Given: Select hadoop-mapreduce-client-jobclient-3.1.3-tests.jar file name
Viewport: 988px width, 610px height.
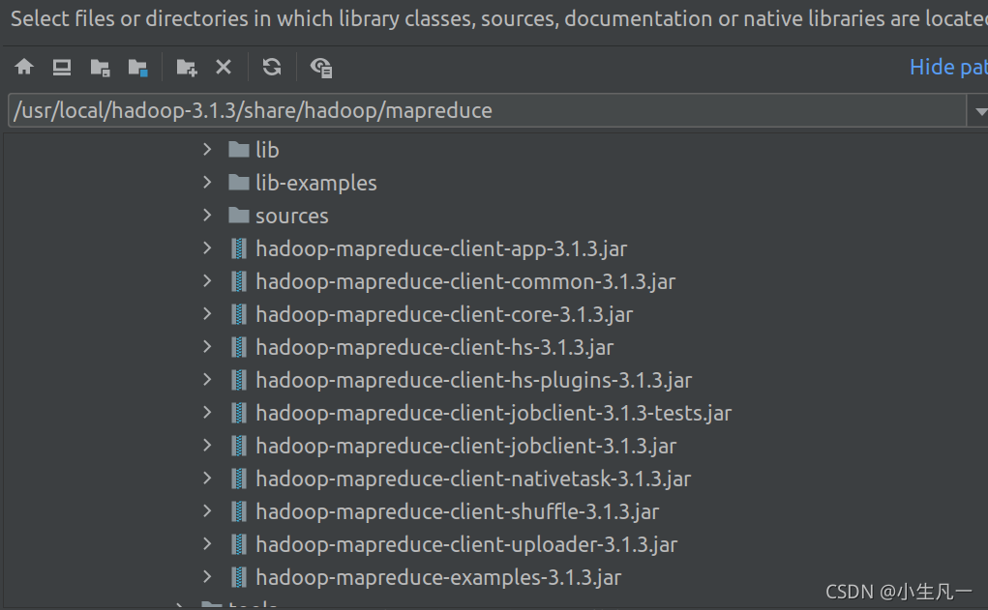Looking at the screenshot, I should click(x=494, y=414).
